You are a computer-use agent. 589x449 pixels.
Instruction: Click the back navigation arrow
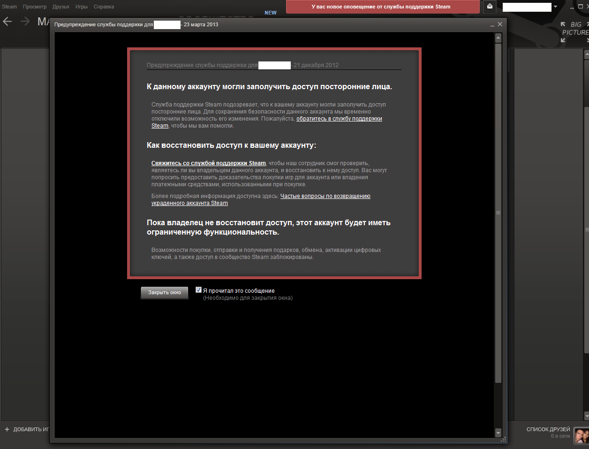[8, 22]
